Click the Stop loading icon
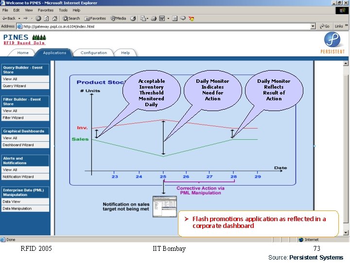This screenshot has height=263, width=350. point(38,19)
